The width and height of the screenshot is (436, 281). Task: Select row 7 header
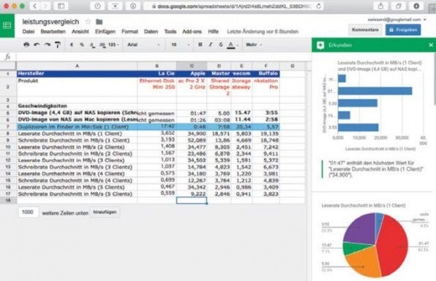8,127
